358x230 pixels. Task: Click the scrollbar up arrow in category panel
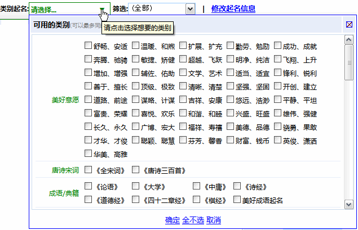click(349, 39)
